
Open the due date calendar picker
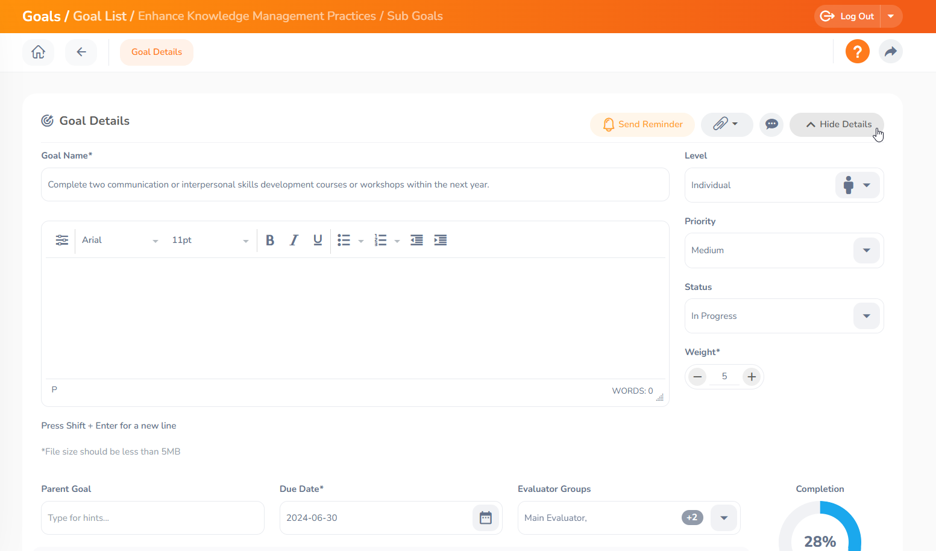486,518
